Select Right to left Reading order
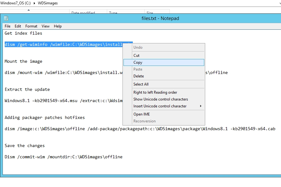 [164, 92]
